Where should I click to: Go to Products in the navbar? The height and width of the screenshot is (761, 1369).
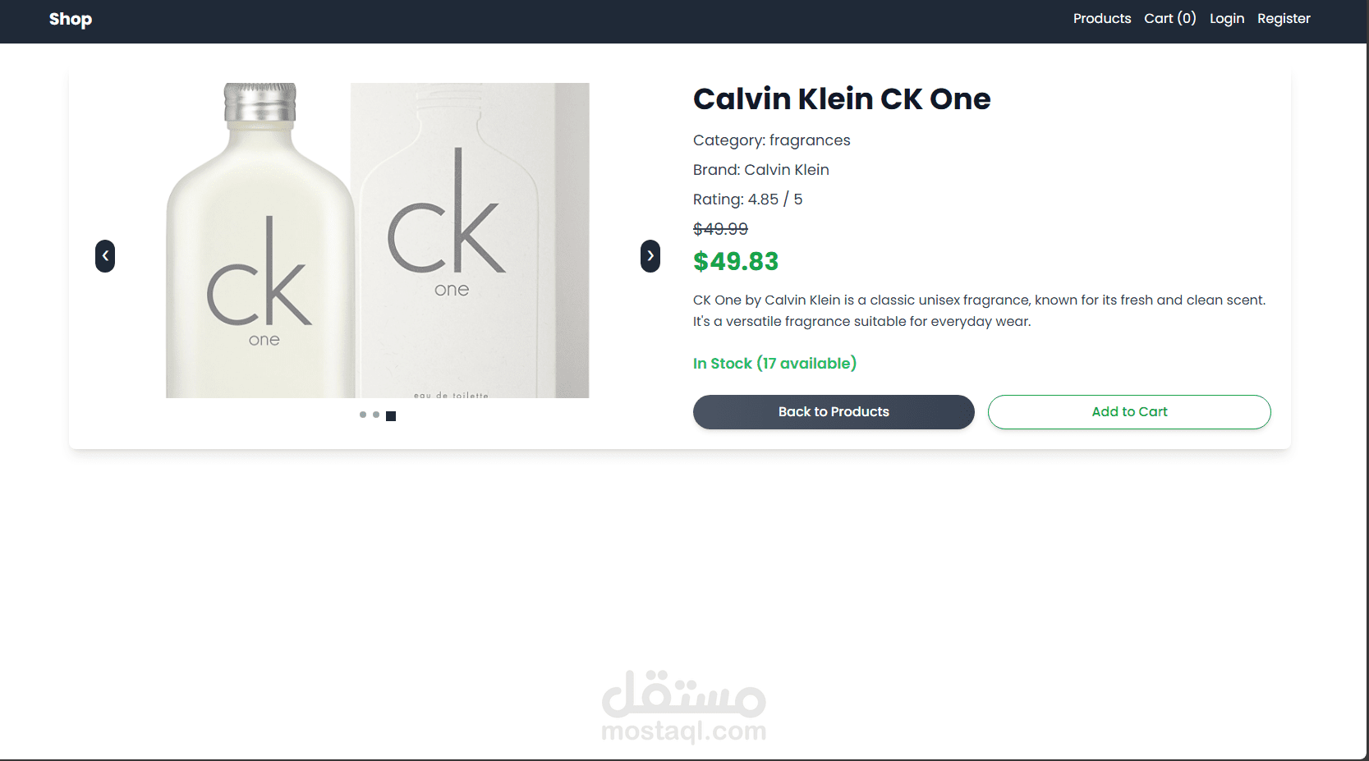point(1102,18)
